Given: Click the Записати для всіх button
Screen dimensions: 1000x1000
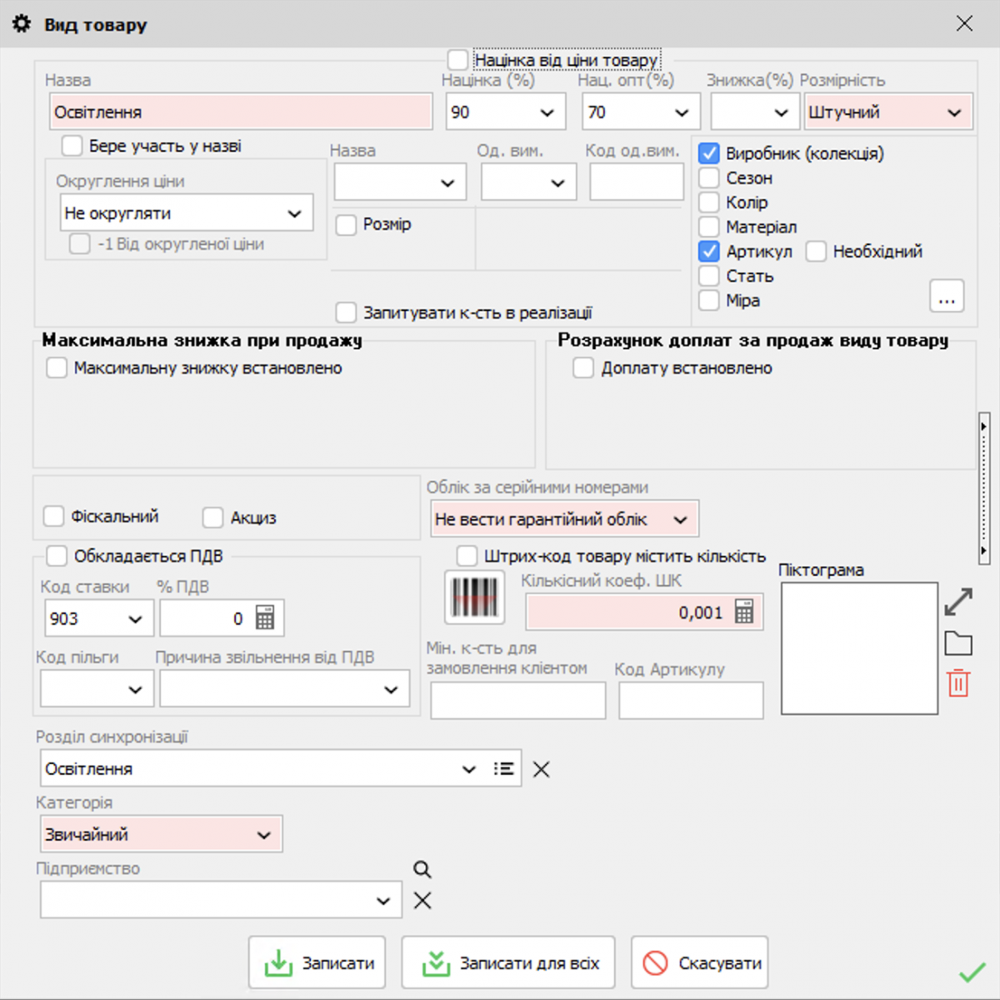Looking at the screenshot, I should [508, 962].
